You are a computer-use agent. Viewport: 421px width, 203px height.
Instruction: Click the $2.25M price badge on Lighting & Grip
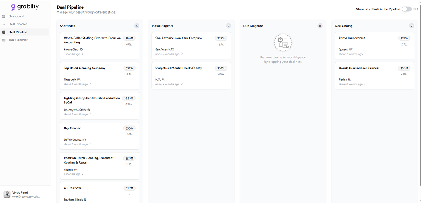130,98
